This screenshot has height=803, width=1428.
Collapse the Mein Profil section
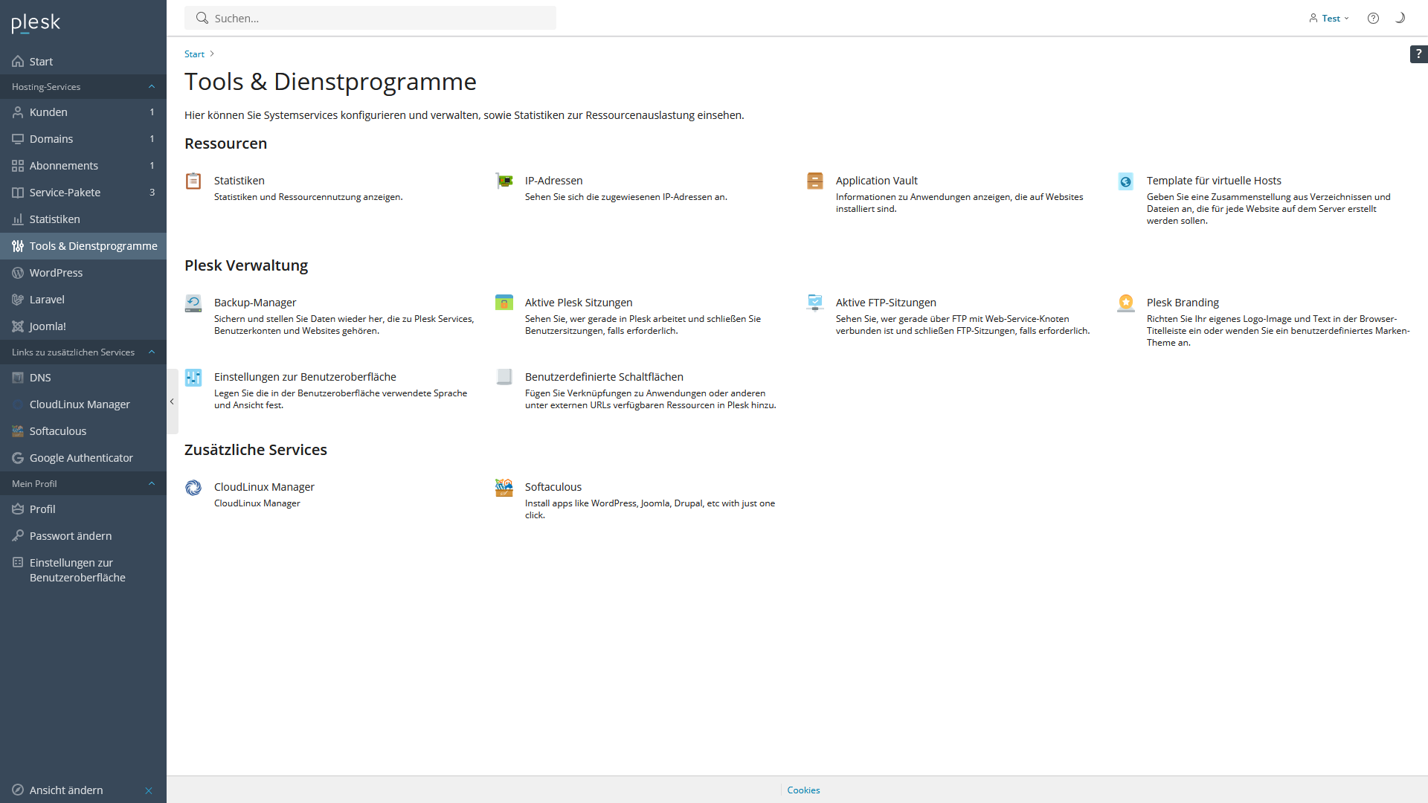coord(152,483)
